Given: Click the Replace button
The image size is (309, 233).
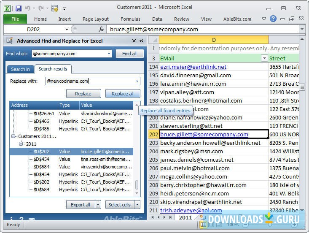Looking at the screenshot, I should tap(83, 94).
